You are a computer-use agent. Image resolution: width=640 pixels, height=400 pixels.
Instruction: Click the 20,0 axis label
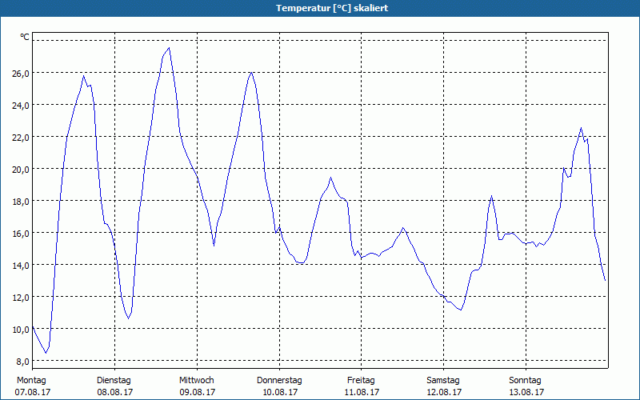pyautogui.click(x=21, y=170)
